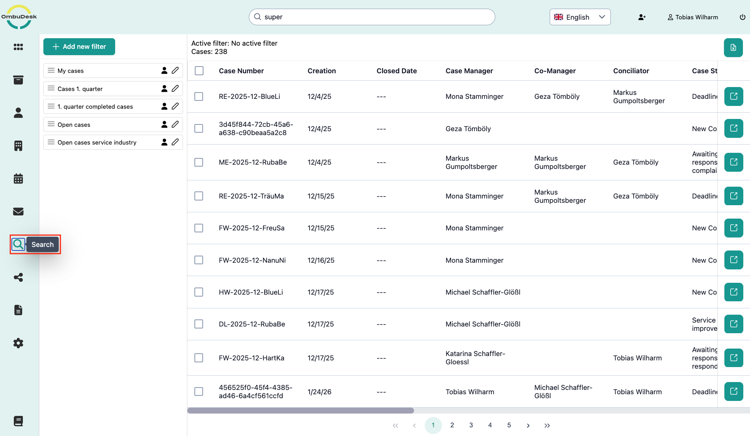Go to next page arrow in pagination
Viewport: 750px width, 436px height.
pyautogui.click(x=528, y=425)
